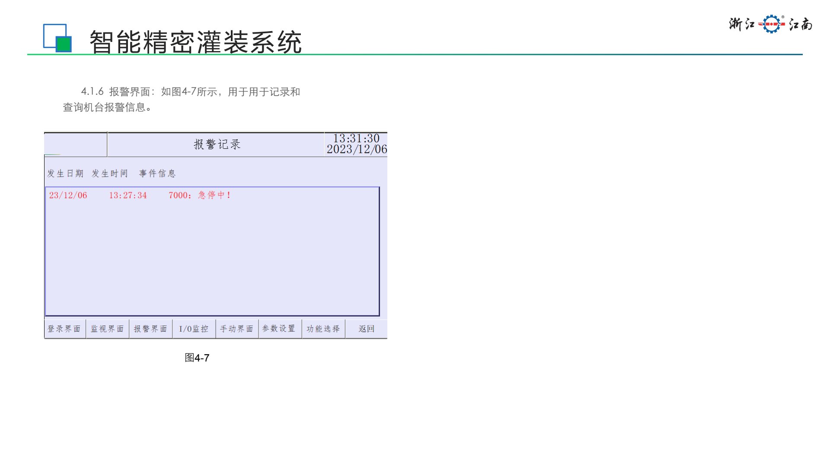
Task: Click the 事件信息 column header
Action: coord(157,174)
